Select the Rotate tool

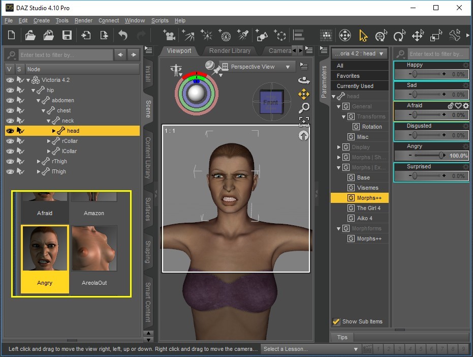[399, 35]
